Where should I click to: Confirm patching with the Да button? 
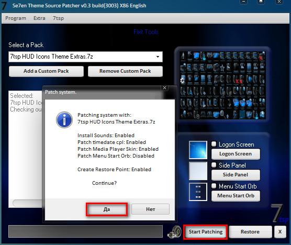click(107, 209)
